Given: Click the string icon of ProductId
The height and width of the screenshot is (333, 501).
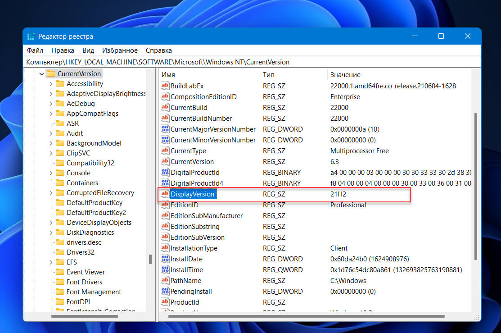Looking at the screenshot, I should click(x=165, y=302).
